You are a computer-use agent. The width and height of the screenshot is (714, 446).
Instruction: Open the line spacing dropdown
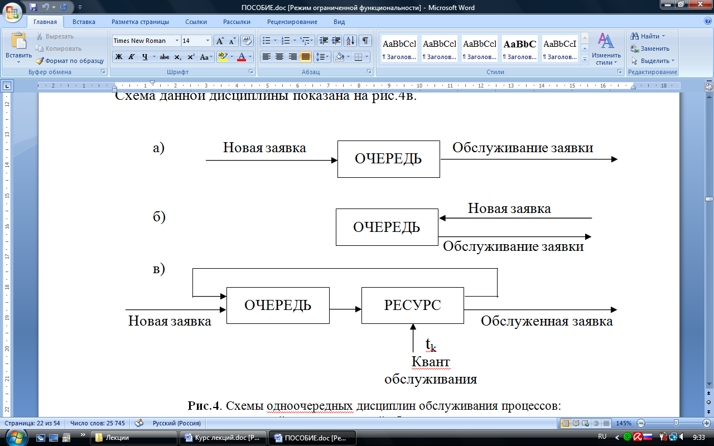click(x=322, y=57)
